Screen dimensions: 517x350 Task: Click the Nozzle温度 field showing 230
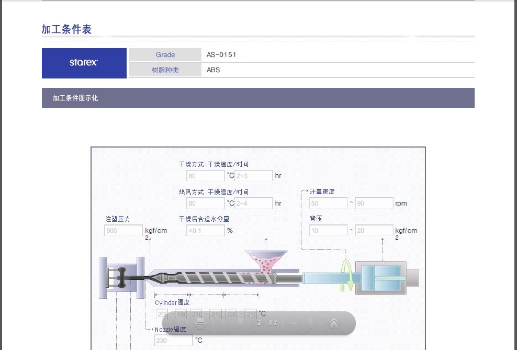click(x=173, y=341)
